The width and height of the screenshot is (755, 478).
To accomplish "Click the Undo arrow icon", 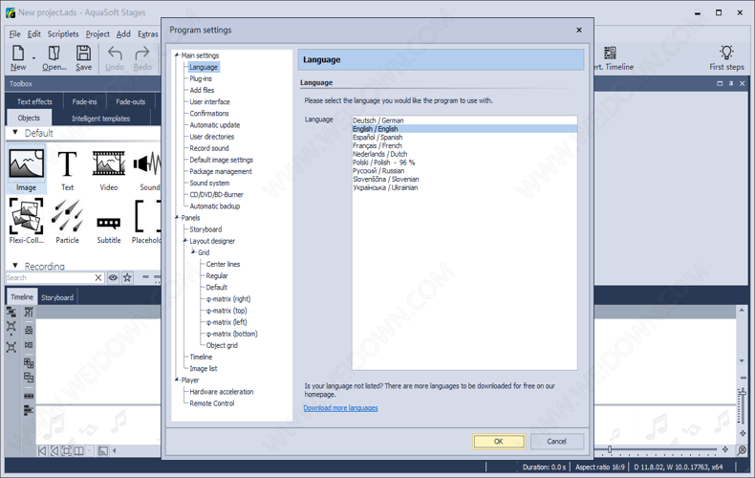I will click(x=115, y=53).
